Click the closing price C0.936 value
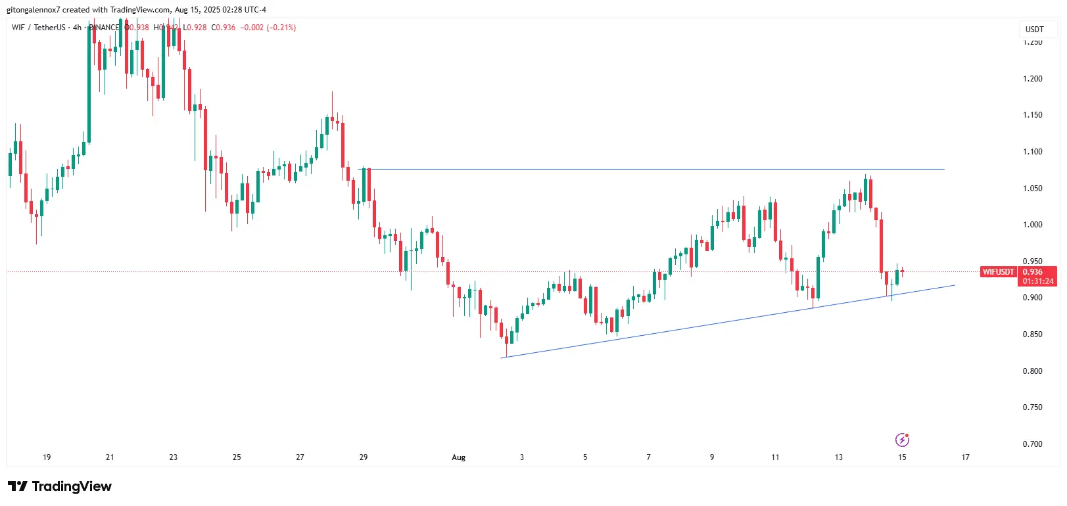This screenshot has height=506, width=1067. click(x=224, y=28)
